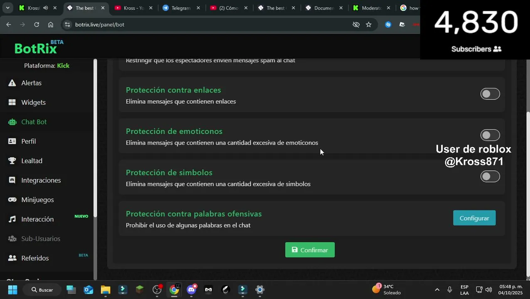Click the Referidos people icon

click(12, 258)
